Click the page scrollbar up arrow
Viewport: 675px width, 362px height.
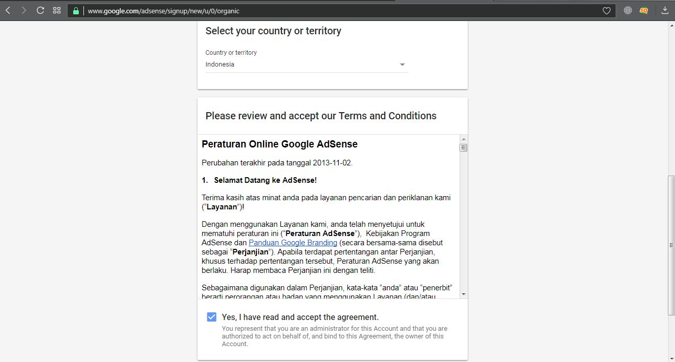click(x=671, y=26)
